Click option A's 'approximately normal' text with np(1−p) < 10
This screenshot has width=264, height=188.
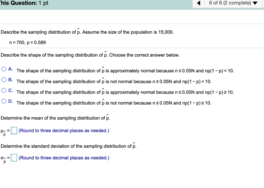(125, 71)
